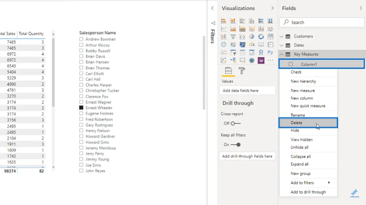Screen dimensions: 366x205
Task: Expand the Dates table
Action: (x=281, y=45)
